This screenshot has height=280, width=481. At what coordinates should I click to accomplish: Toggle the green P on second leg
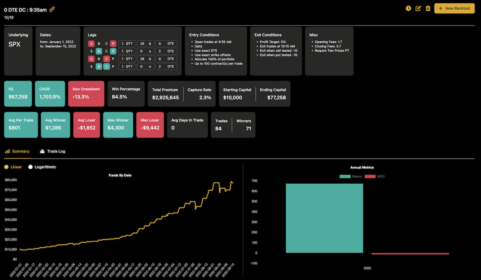(x=113, y=51)
